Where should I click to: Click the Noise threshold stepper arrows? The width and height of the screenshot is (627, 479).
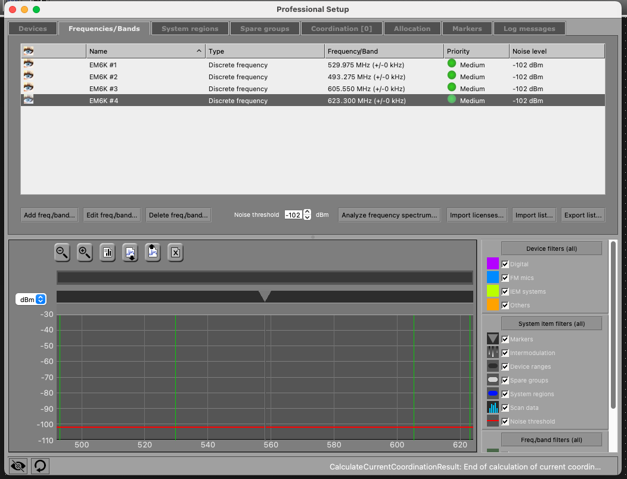coord(307,214)
